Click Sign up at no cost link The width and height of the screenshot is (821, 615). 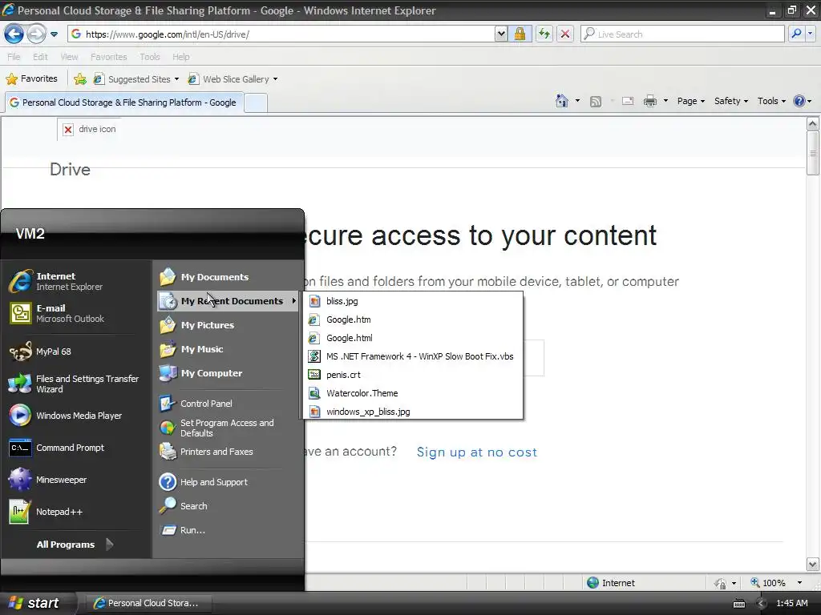click(x=476, y=452)
